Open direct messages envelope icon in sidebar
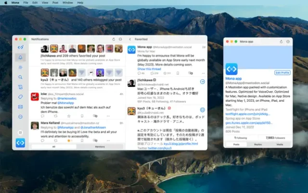This screenshot has width=308, height=193. (x=20, y=107)
